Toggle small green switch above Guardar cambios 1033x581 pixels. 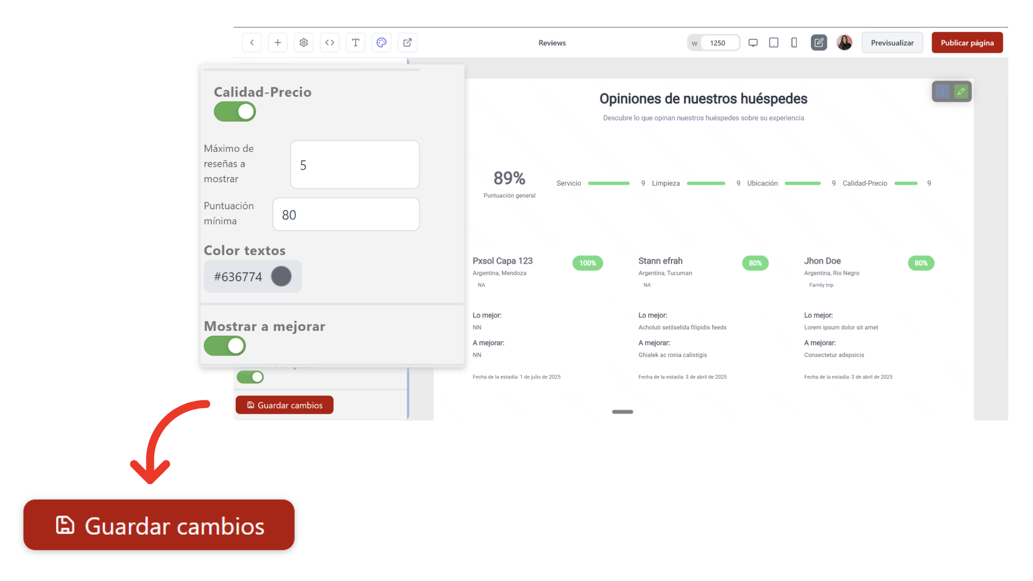click(250, 377)
